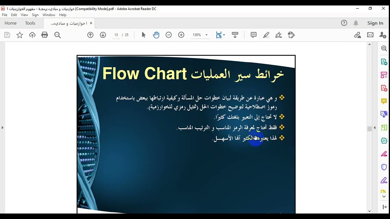Collapse the right tools pane arrow
This screenshot has height=219, width=390.
[375, 127]
